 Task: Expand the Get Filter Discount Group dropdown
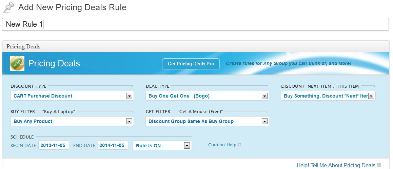[264, 122]
